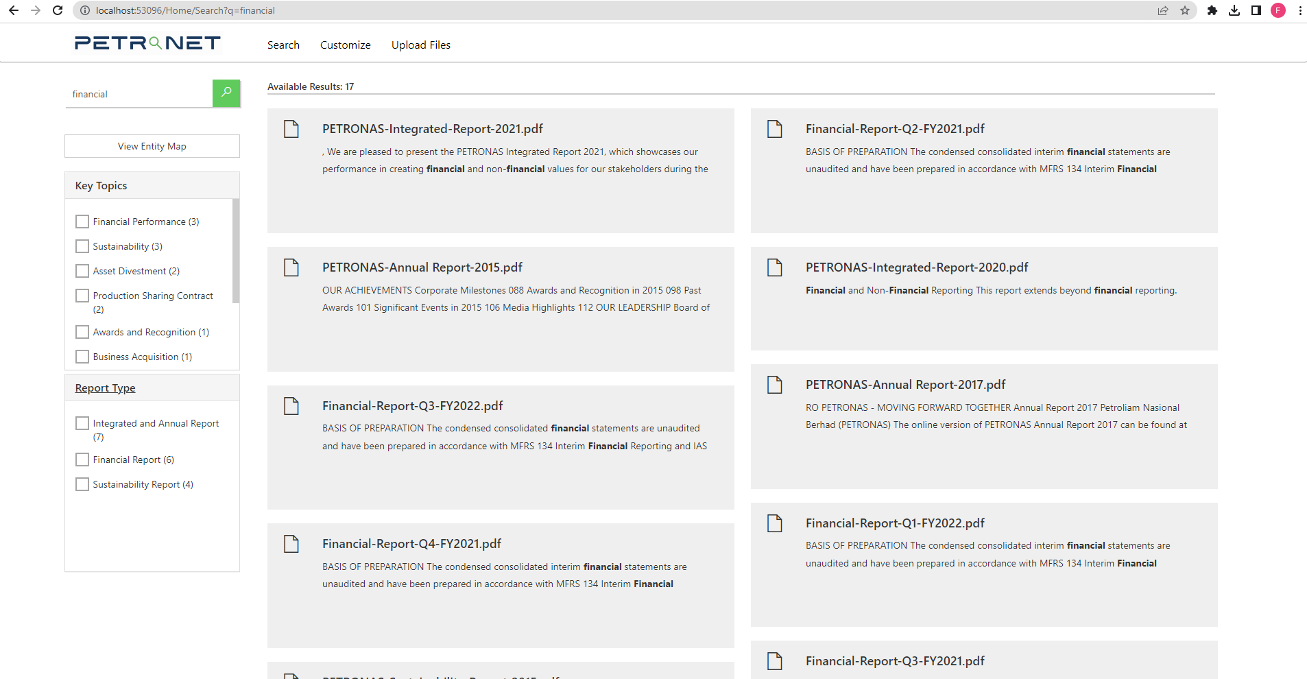The width and height of the screenshot is (1307, 679).
Task: Enable Production Sharing Contract filter
Action: [x=82, y=296]
